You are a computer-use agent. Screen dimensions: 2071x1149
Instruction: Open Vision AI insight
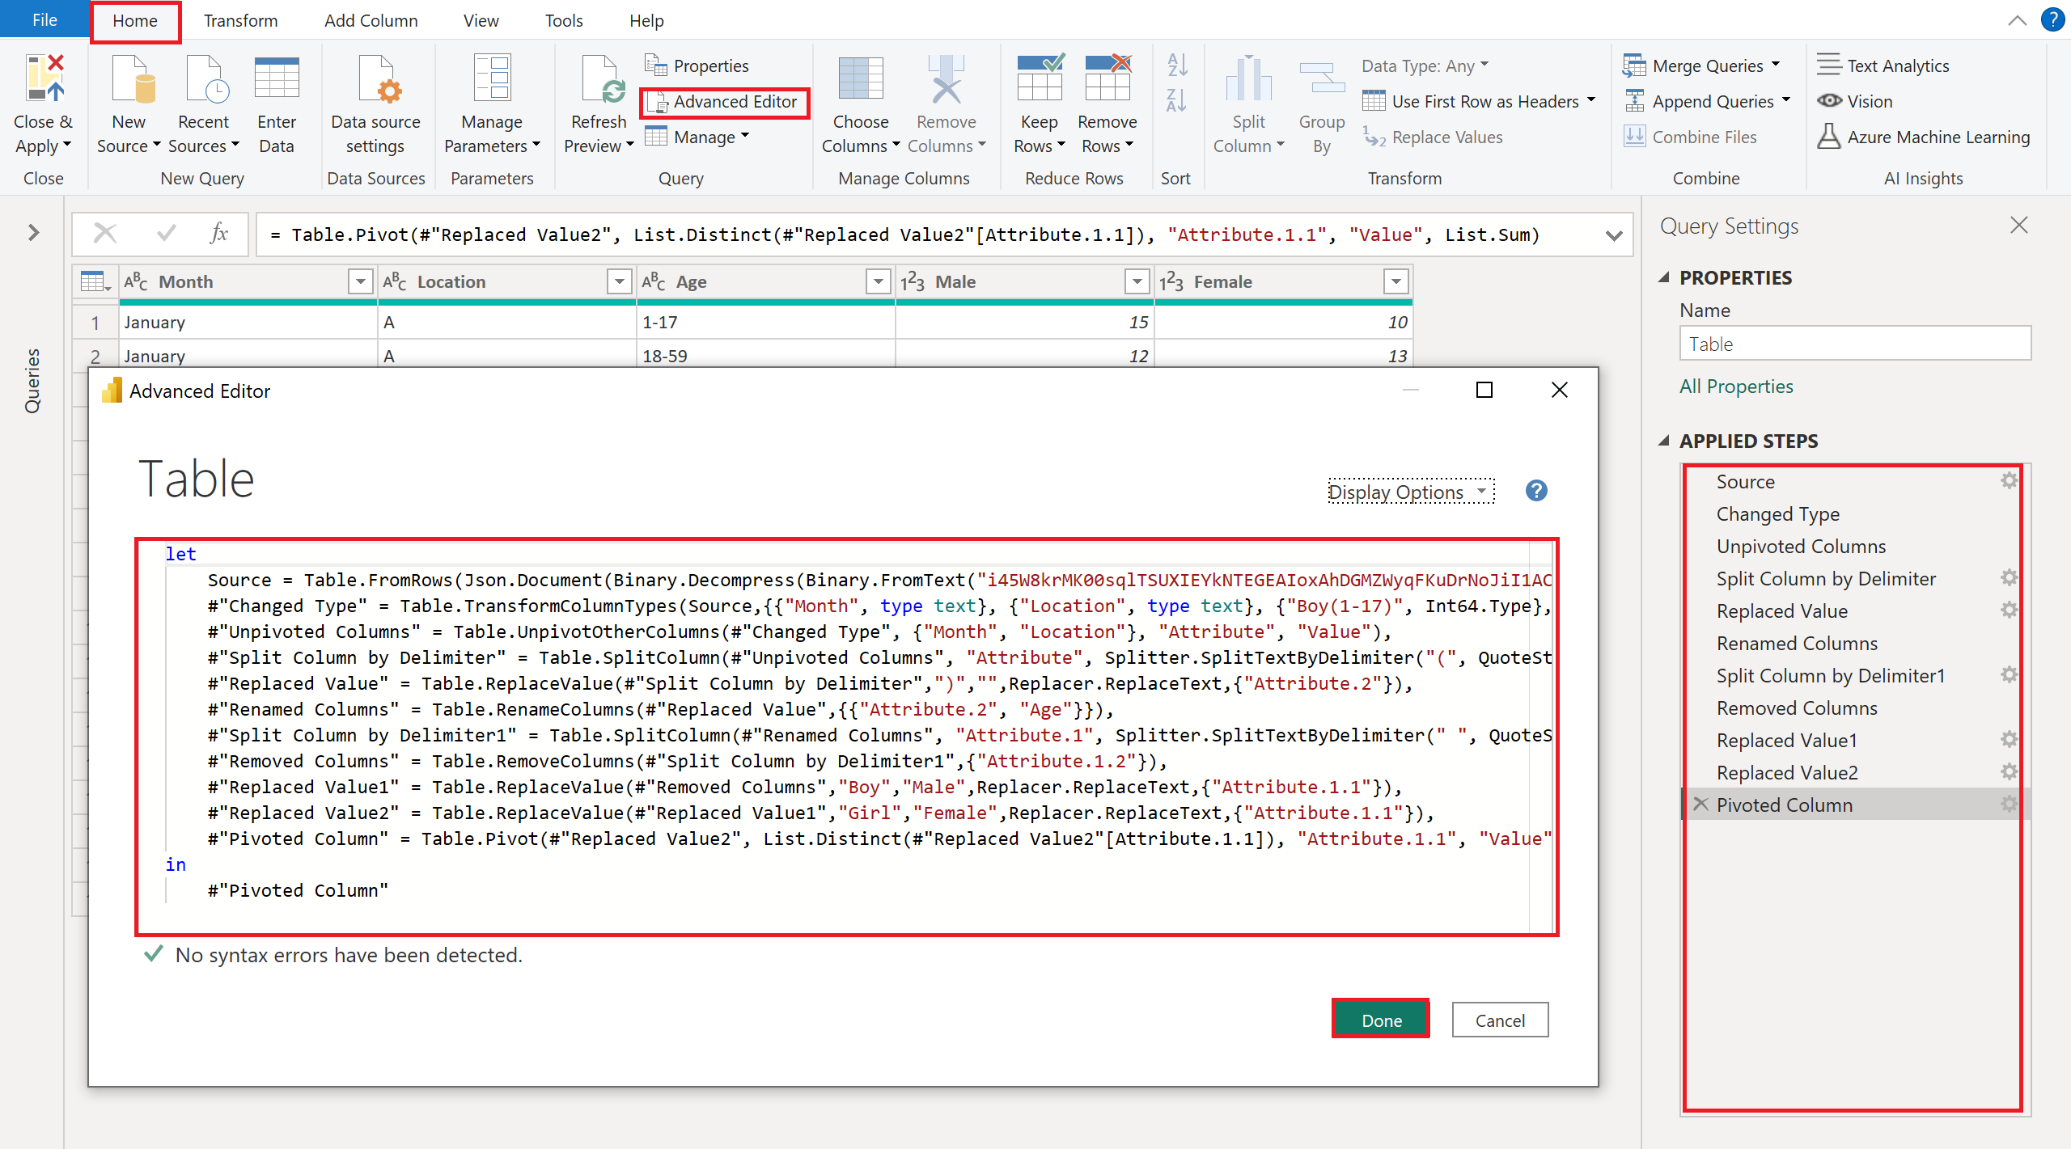coord(1855,101)
